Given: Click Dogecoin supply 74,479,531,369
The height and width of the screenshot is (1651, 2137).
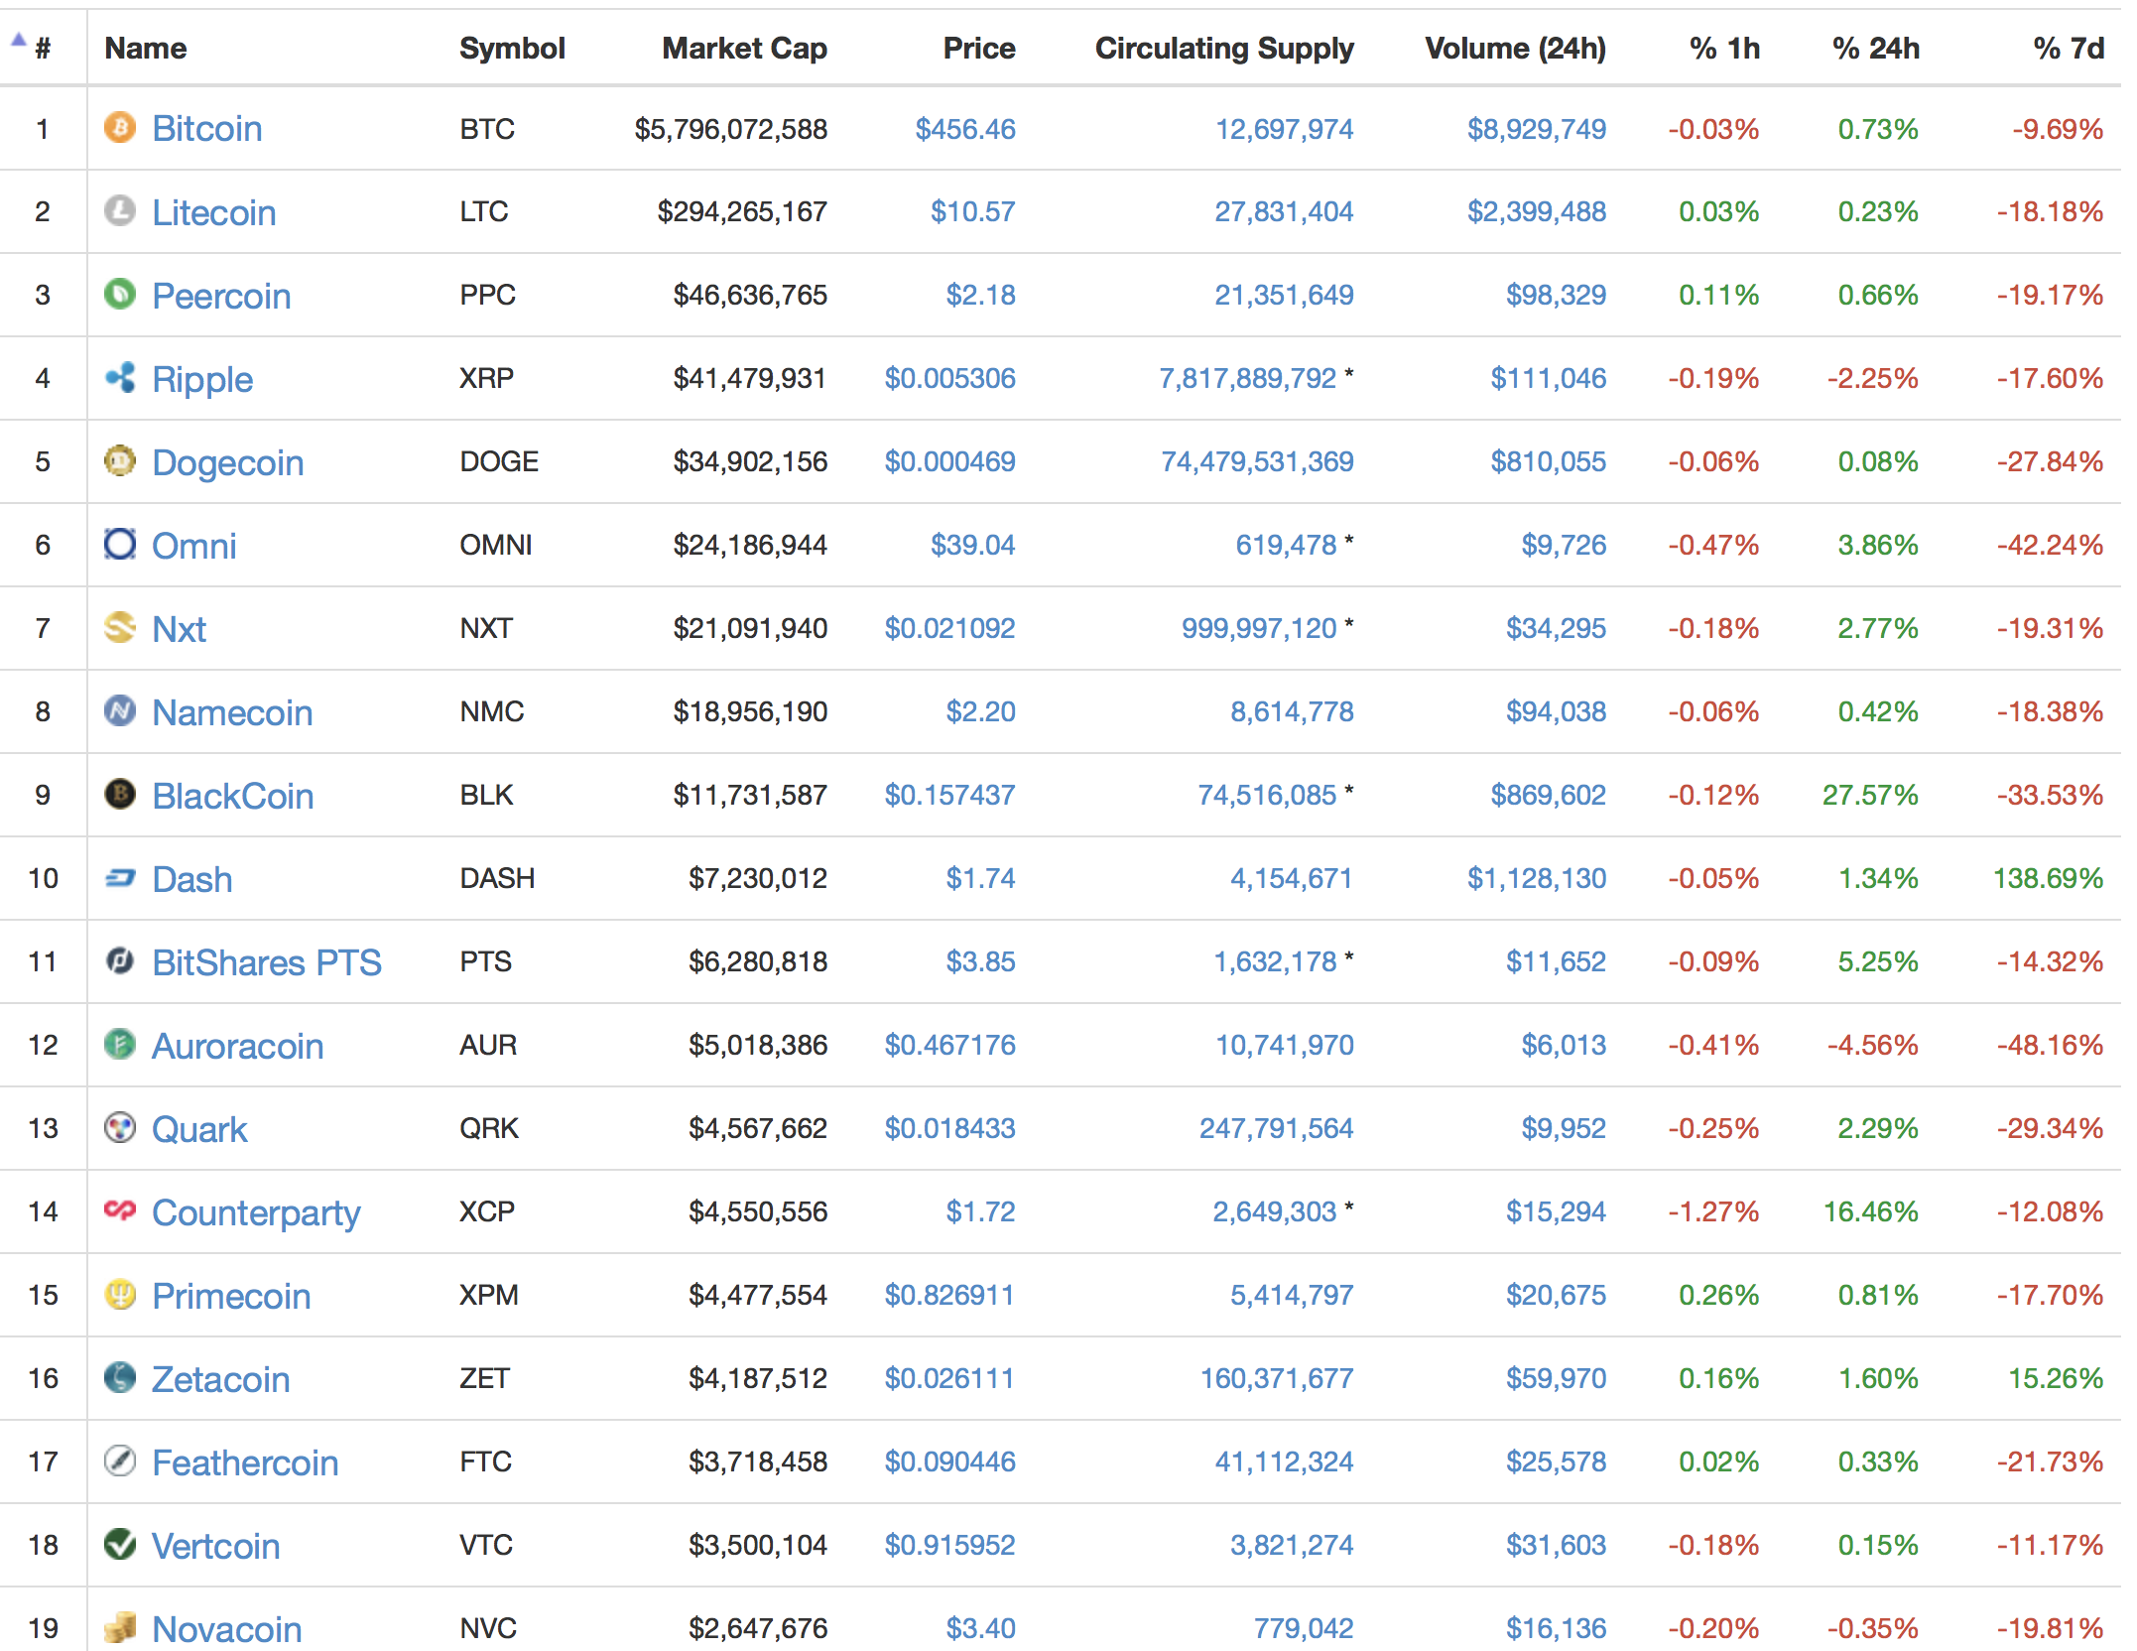Looking at the screenshot, I should [x=1257, y=461].
